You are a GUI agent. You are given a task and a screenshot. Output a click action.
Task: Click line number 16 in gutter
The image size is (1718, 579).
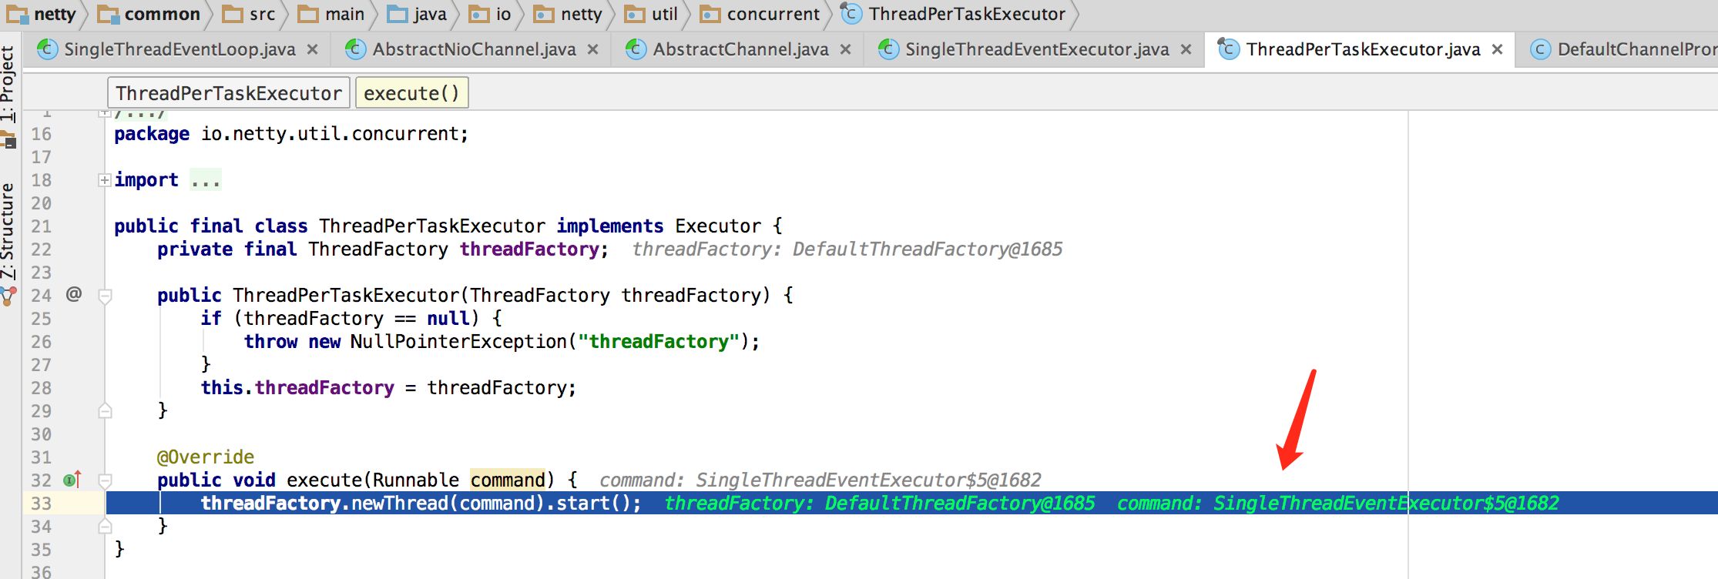click(x=41, y=134)
